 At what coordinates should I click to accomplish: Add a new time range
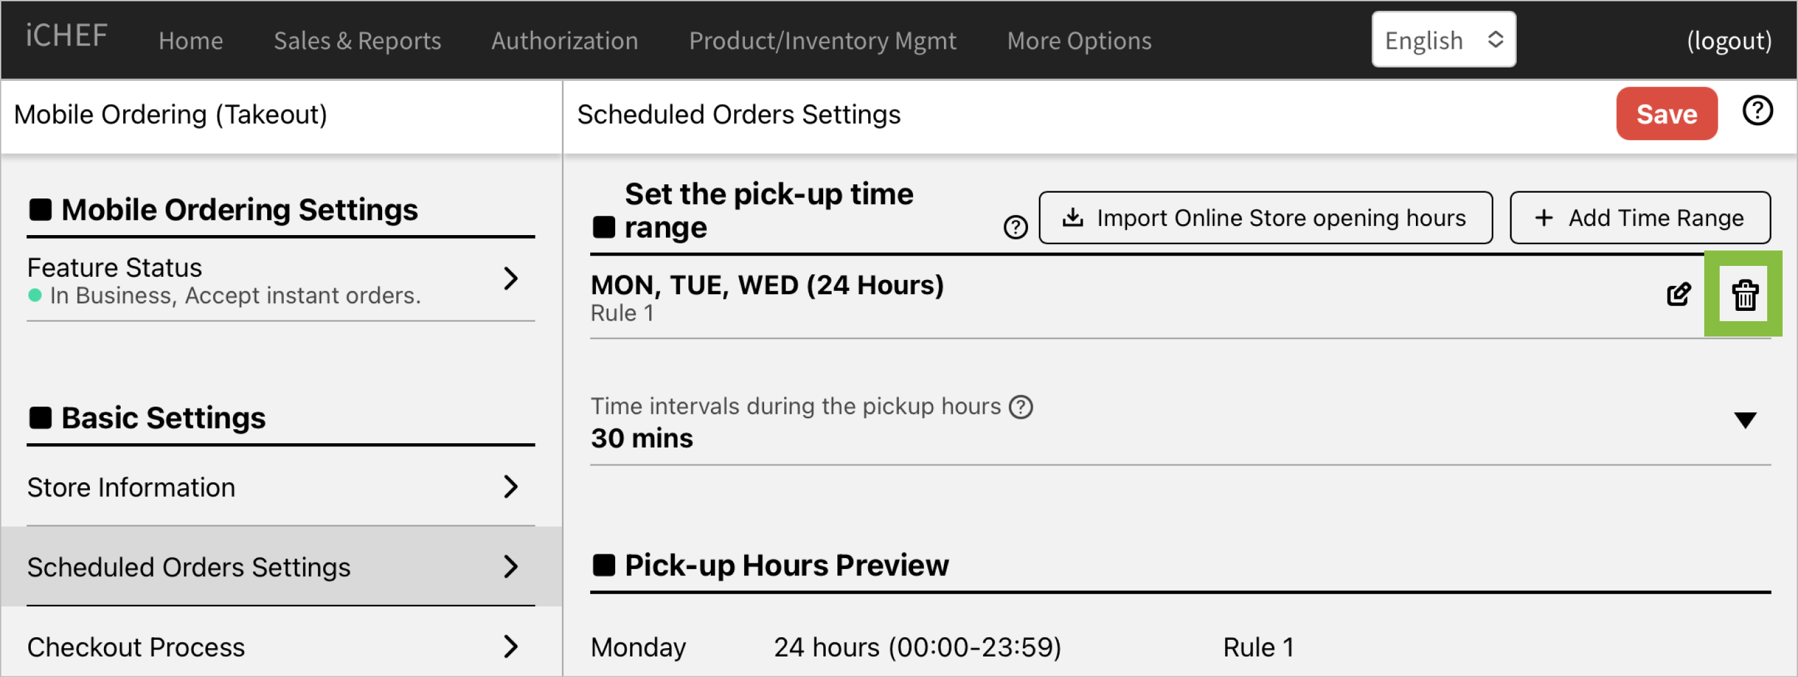tap(1639, 218)
